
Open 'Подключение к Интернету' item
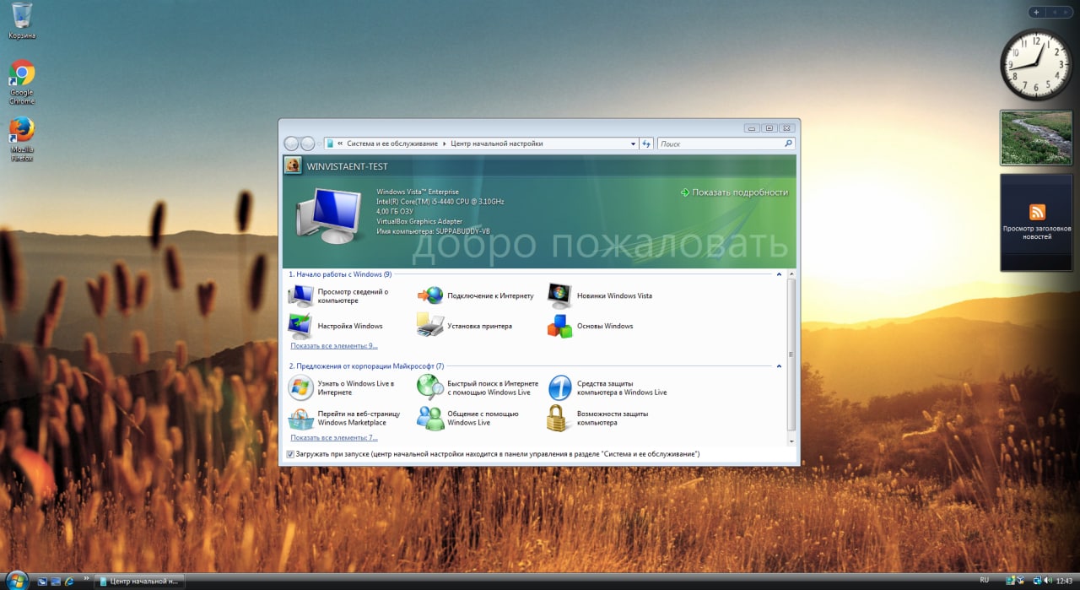pyautogui.click(x=476, y=296)
